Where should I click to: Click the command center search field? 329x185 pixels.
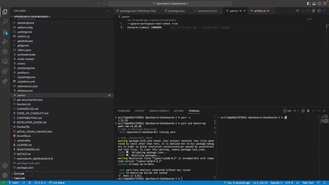(x=170, y=4)
